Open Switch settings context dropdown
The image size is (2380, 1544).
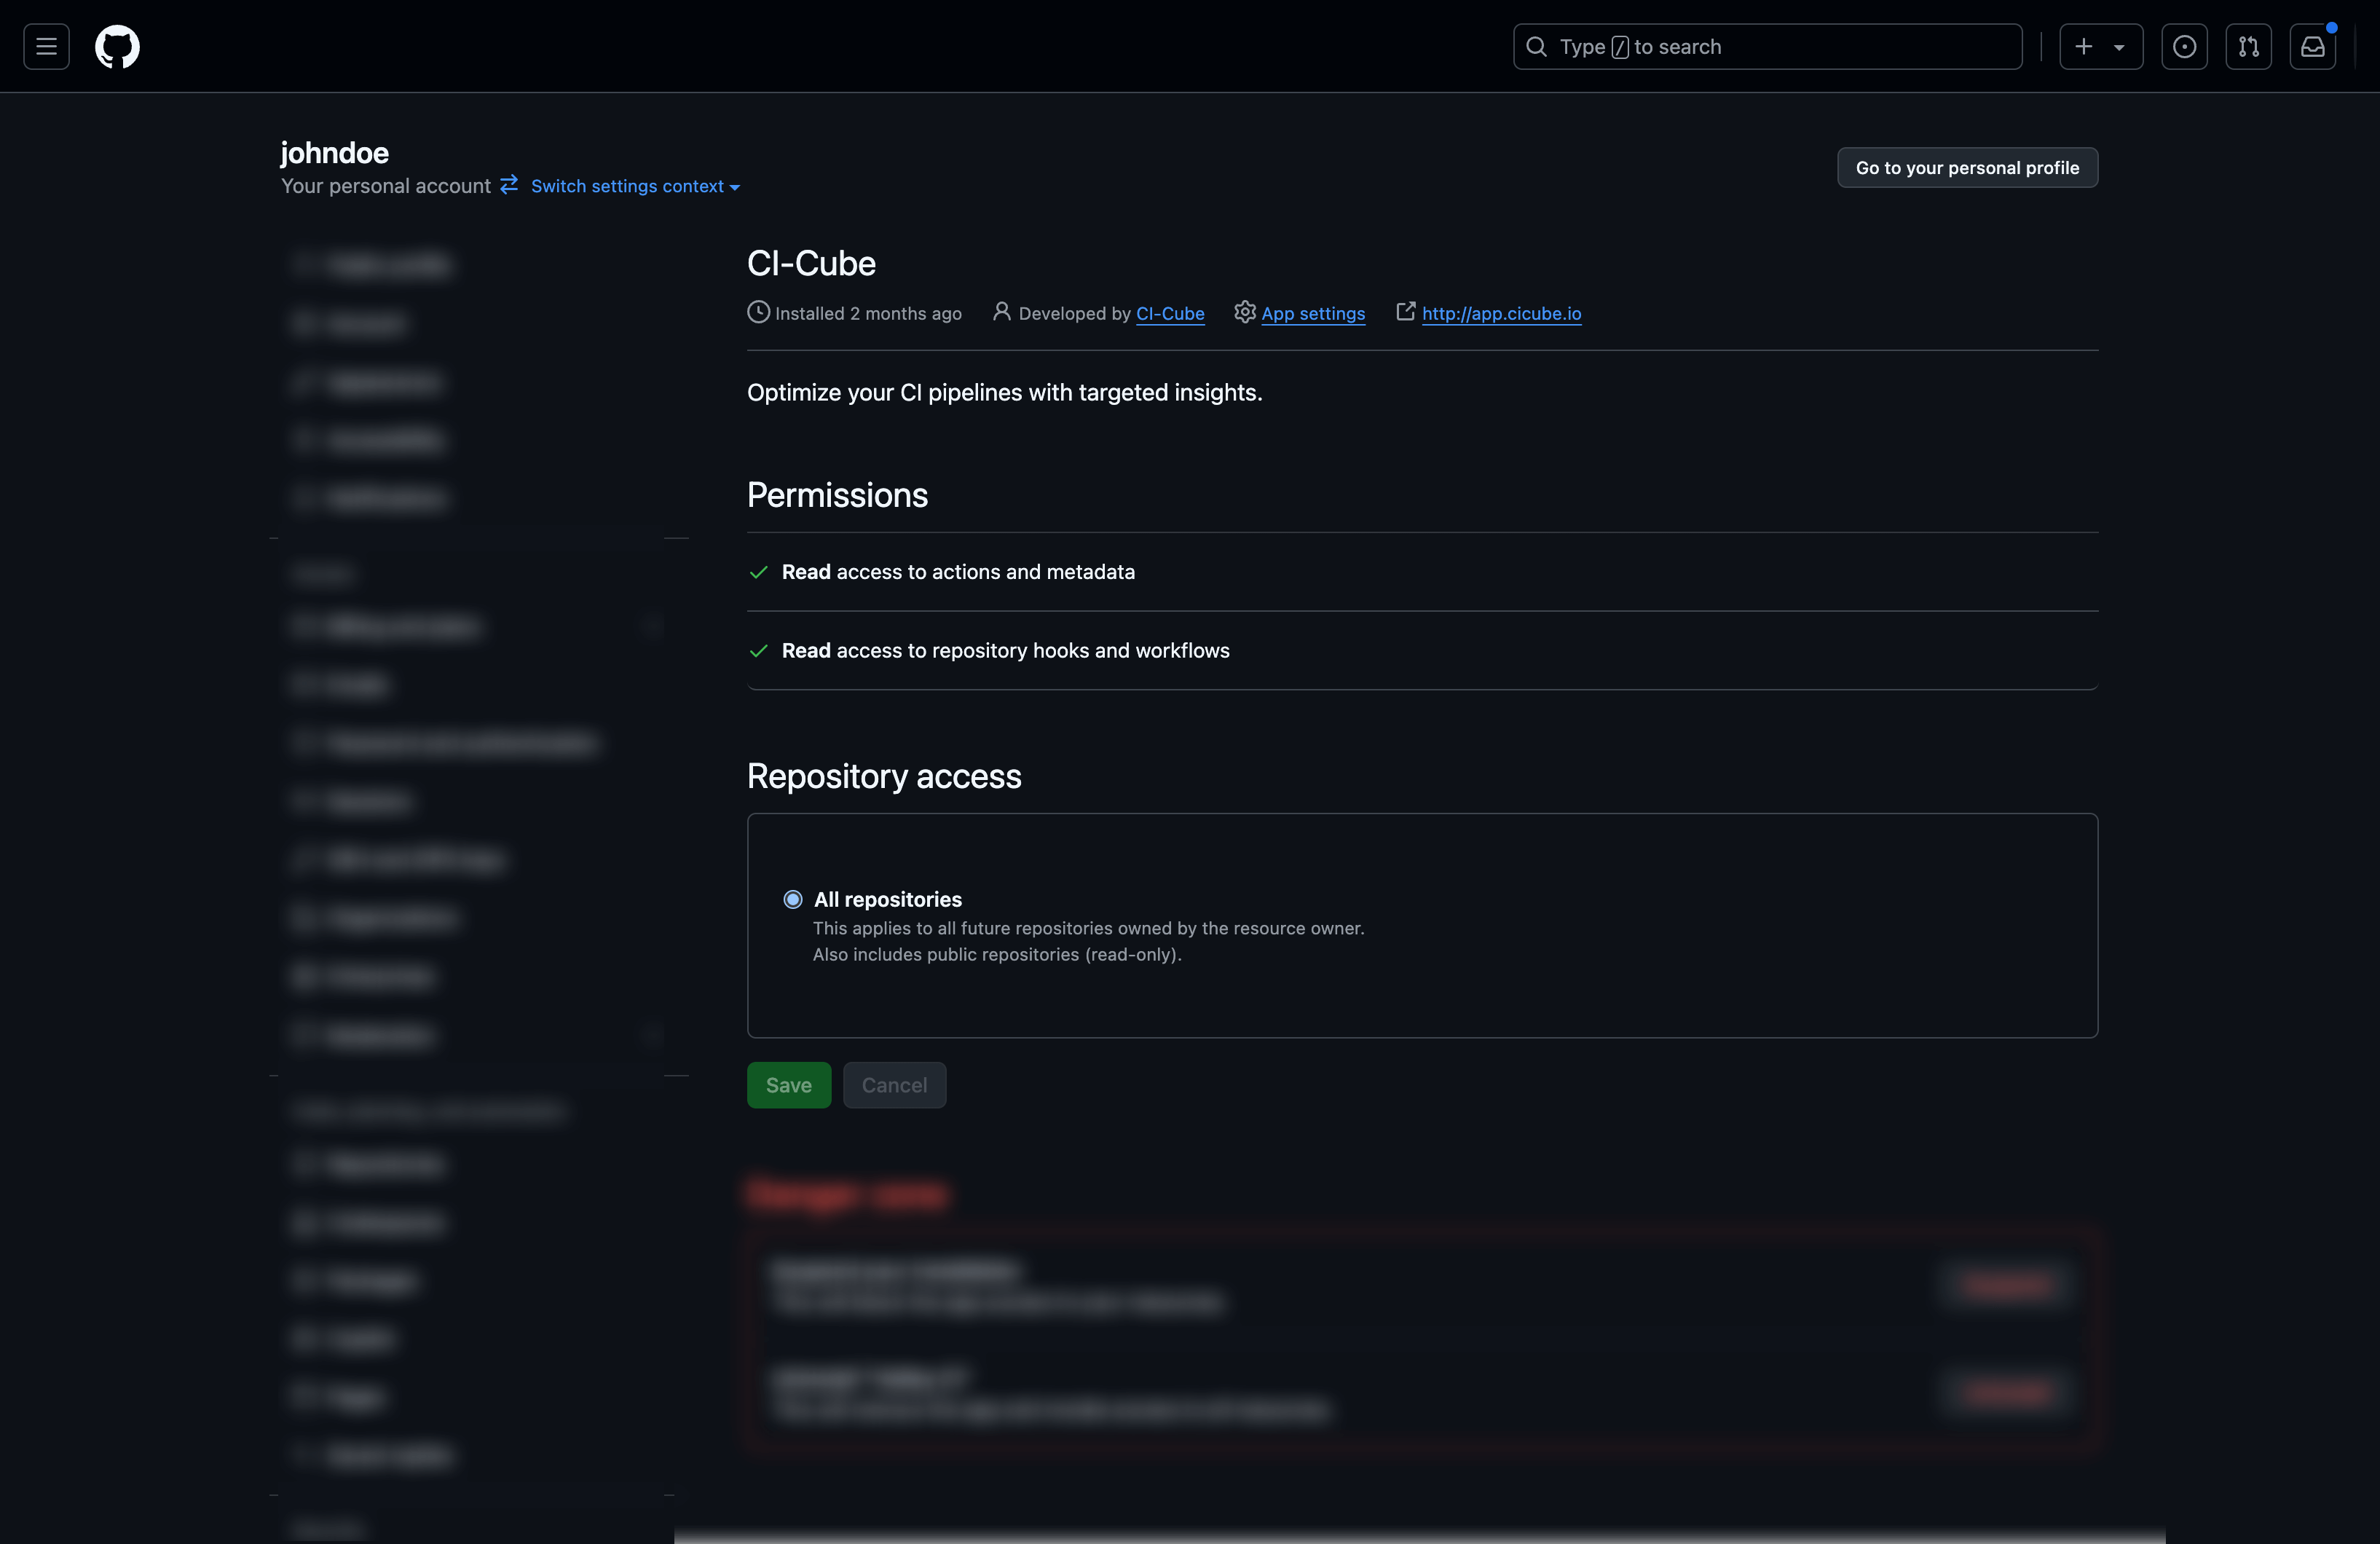click(x=635, y=186)
